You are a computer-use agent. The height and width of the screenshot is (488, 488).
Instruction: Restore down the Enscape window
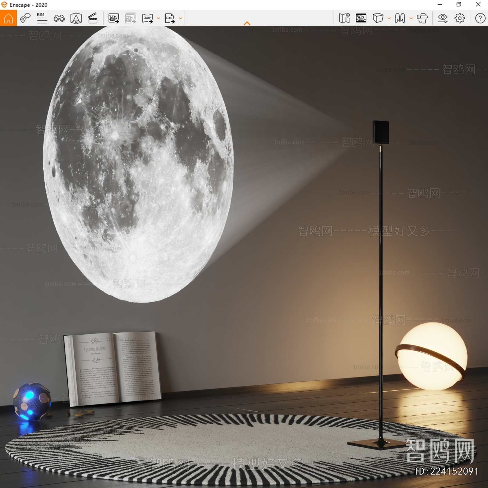tap(459, 5)
